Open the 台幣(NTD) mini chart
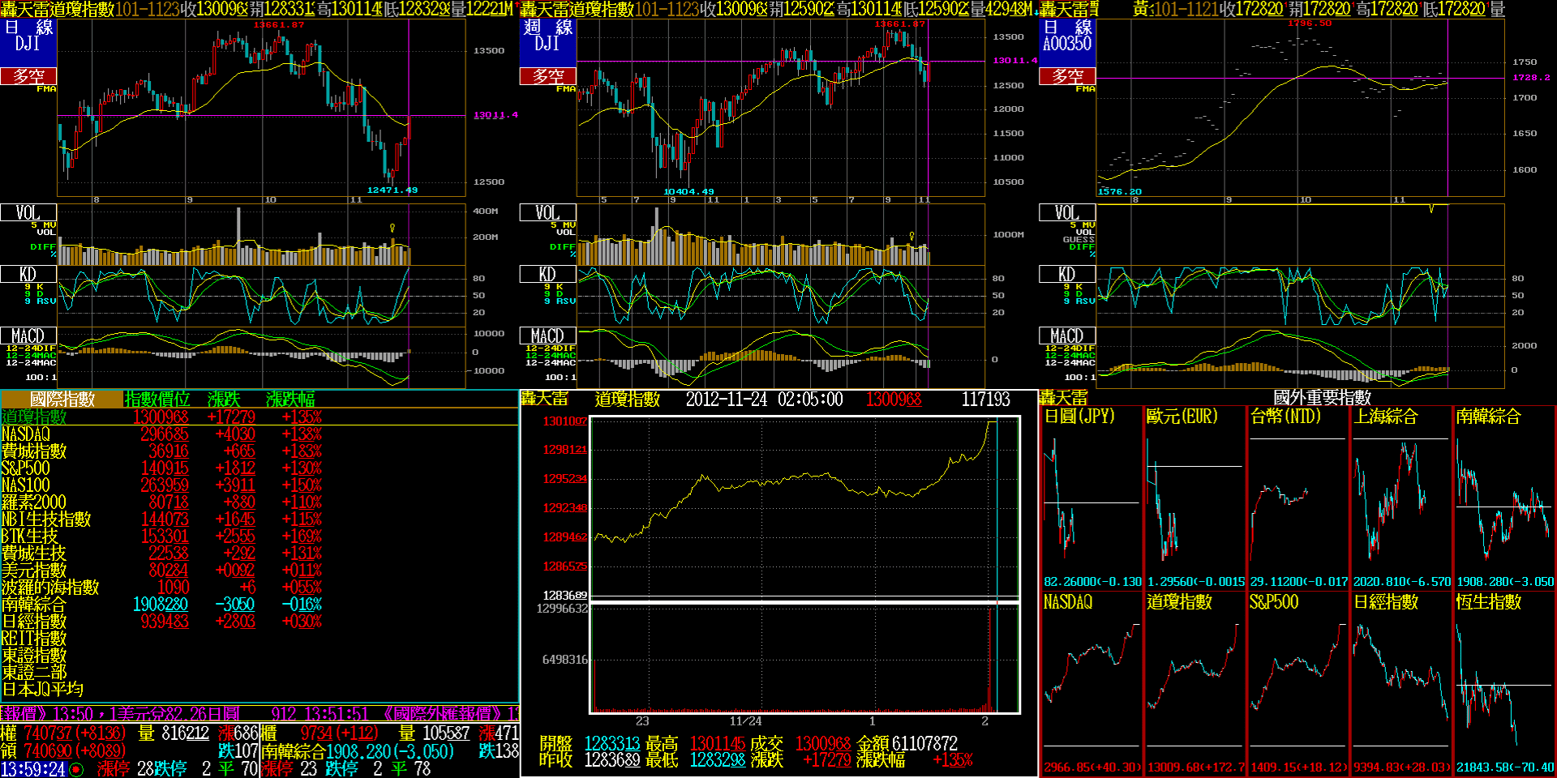This screenshot has height=778, width=1557. tap(1297, 498)
